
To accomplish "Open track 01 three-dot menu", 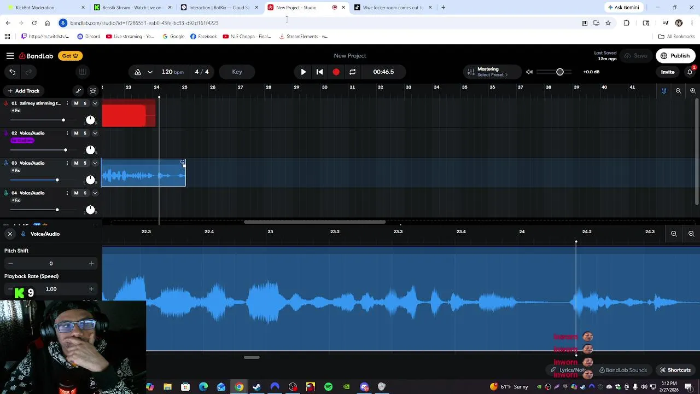I will [x=67, y=103].
